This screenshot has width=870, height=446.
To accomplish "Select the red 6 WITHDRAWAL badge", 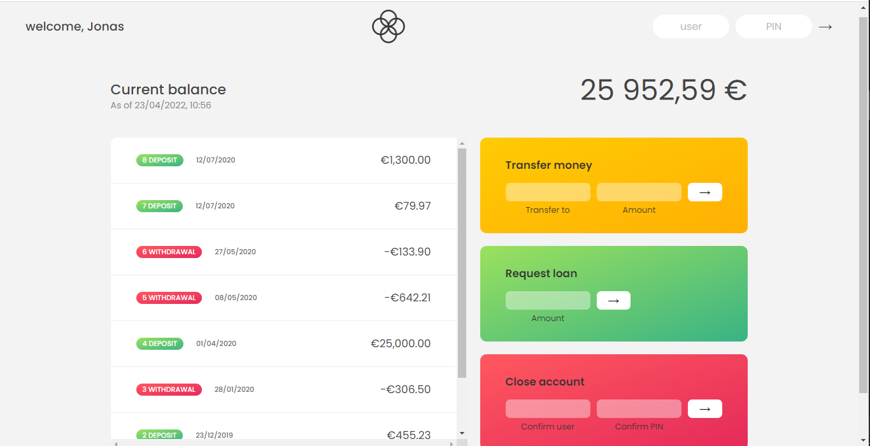I will point(169,252).
